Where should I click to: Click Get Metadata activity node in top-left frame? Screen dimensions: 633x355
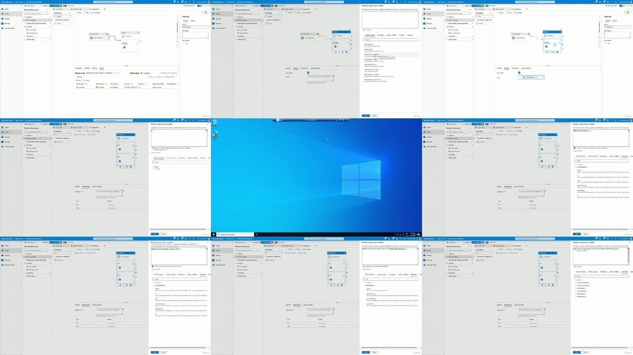(x=99, y=38)
